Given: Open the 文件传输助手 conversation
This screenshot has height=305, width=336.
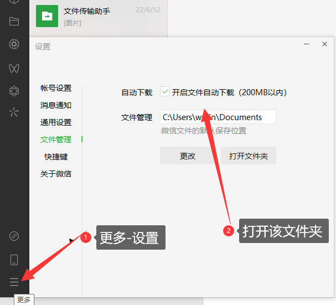Looking at the screenshot, I should tap(99, 16).
